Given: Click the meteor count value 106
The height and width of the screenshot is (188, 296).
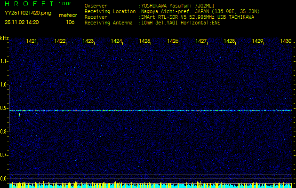Looking at the screenshot, I should tap(70, 22).
